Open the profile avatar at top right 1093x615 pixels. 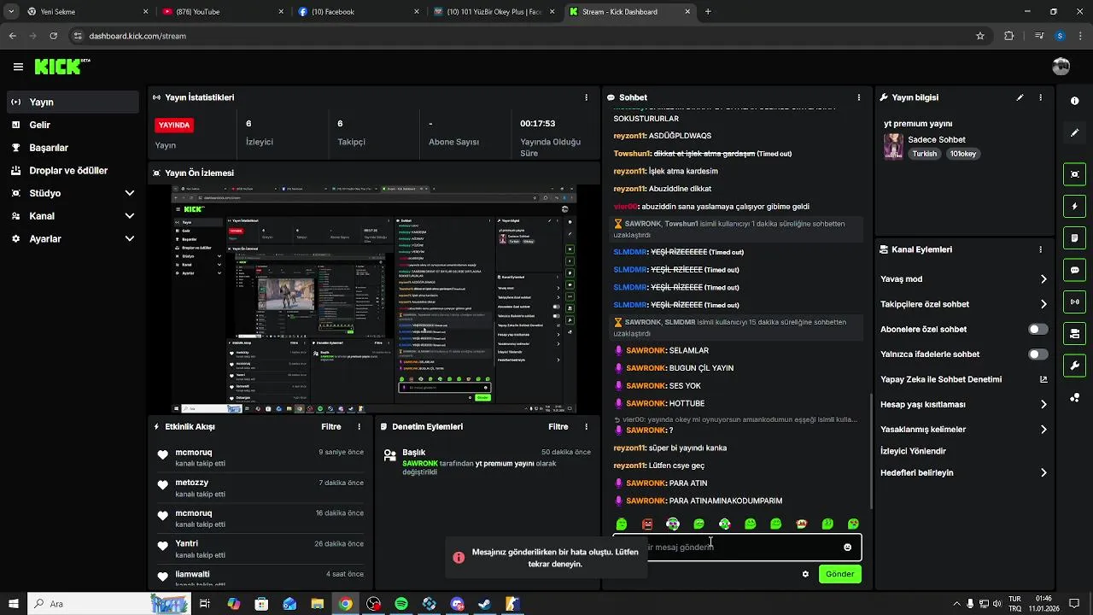[x=1061, y=67]
